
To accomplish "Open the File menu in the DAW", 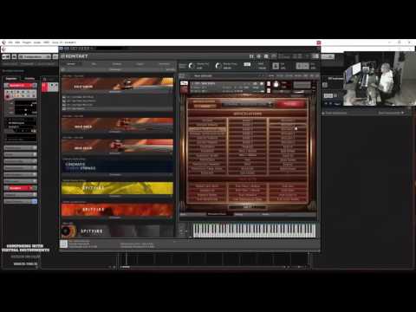I will coord(10,42).
